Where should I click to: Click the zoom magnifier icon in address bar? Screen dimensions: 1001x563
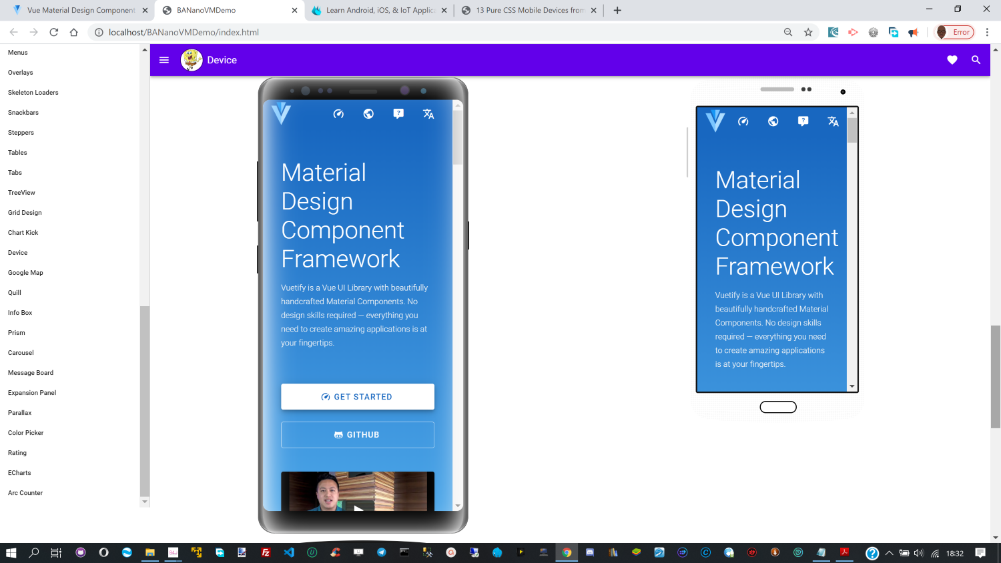tap(788, 32)
